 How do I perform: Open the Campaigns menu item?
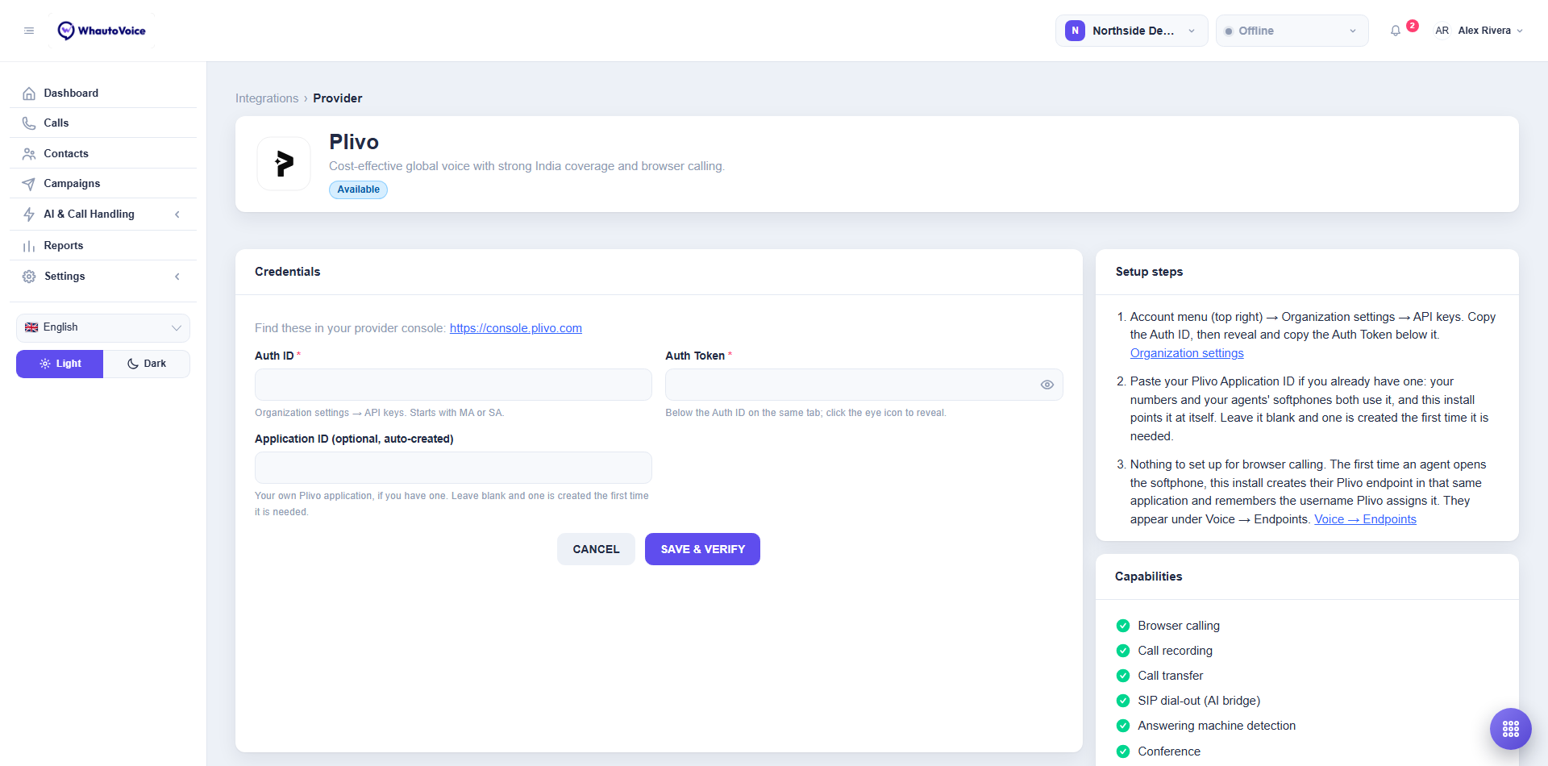(103, 184)
